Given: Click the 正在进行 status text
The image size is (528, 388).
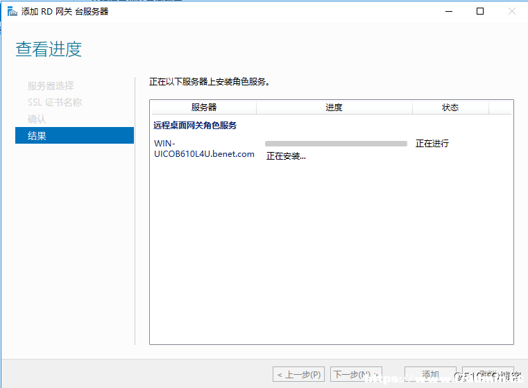Looking at the screenshot, I should (x=432, y=144).
